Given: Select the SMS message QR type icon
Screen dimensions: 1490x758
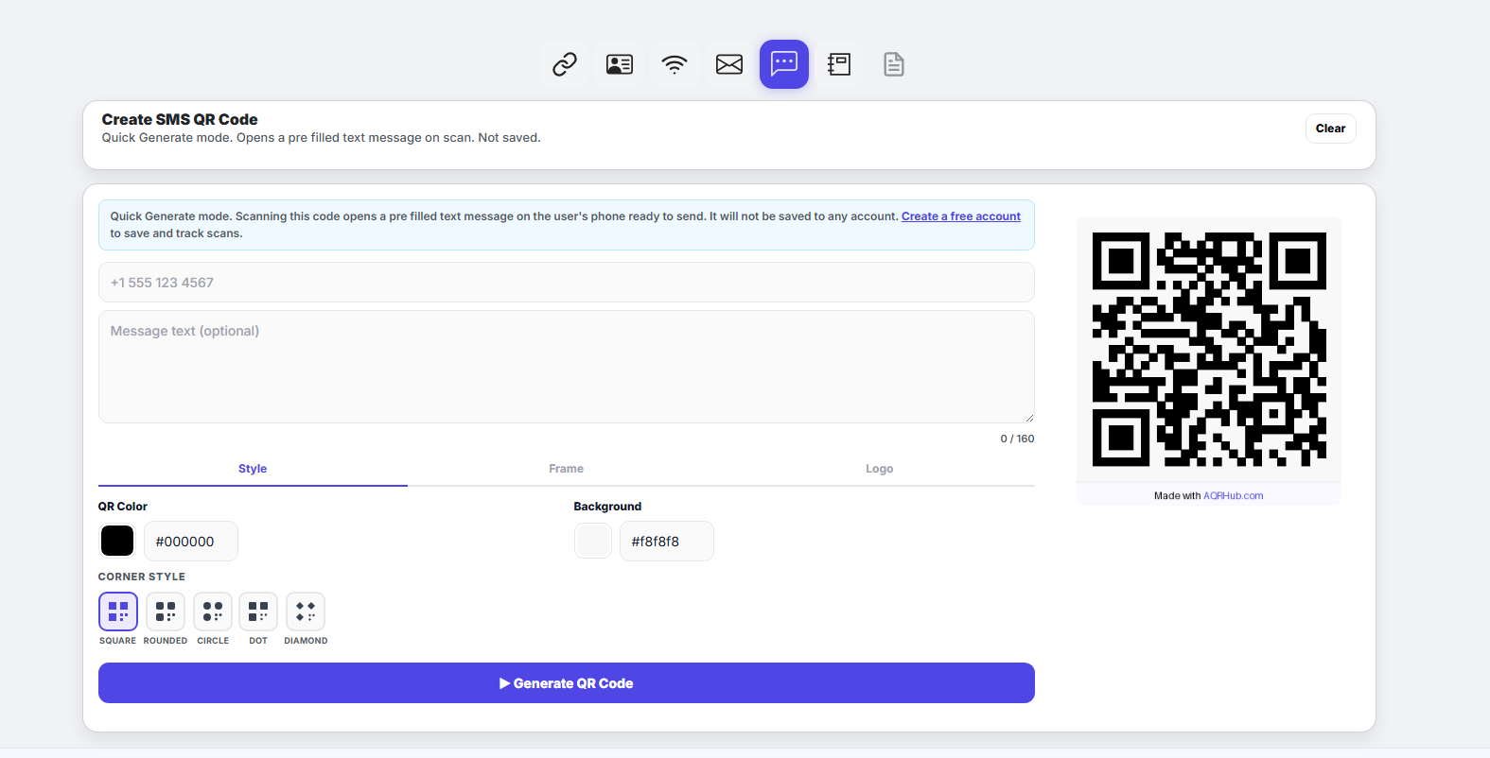Looking at the screenshot, I should (x=784, y=64).
